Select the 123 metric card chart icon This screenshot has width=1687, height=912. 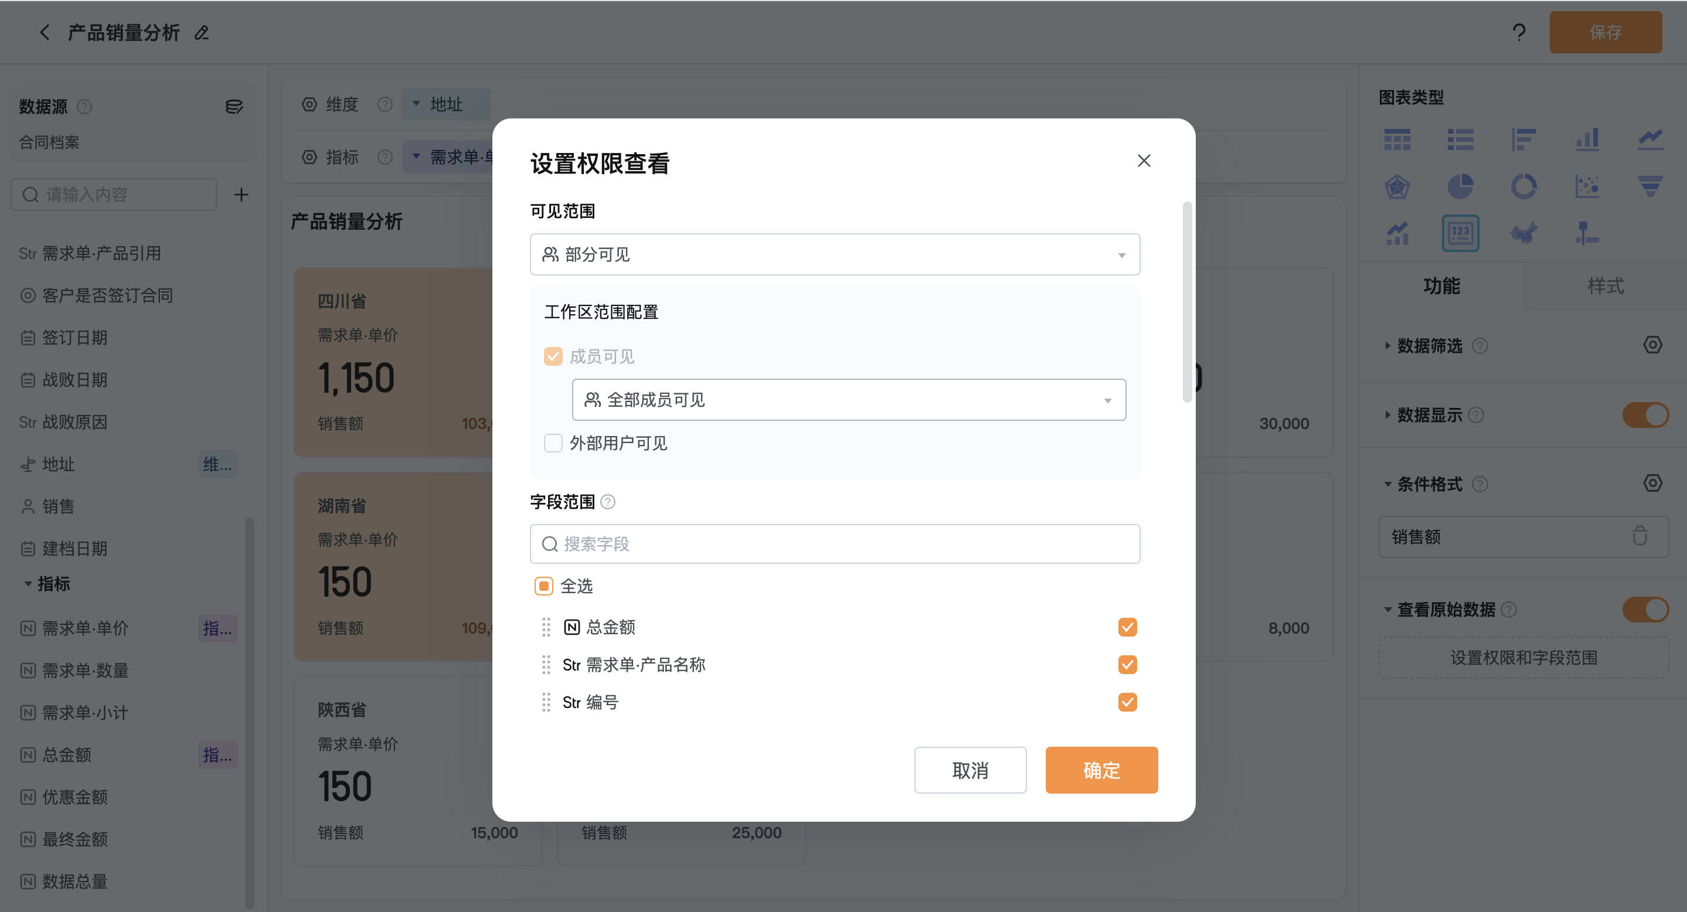pyautogui.click(x=1460, y=233)
